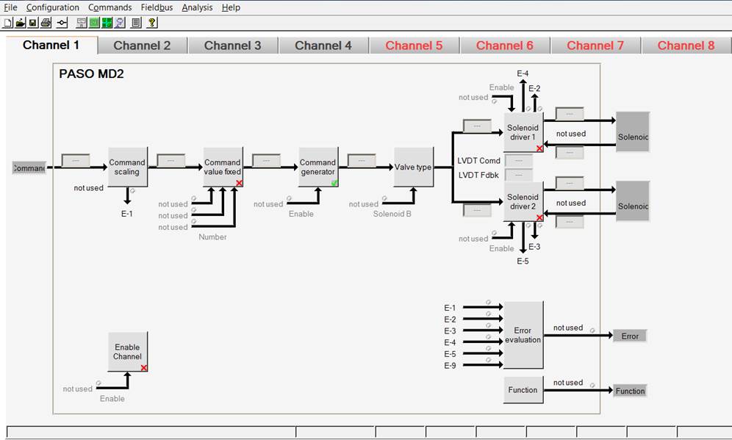
Task: Click the New file toolbar icon
Action: click(8, 22)
